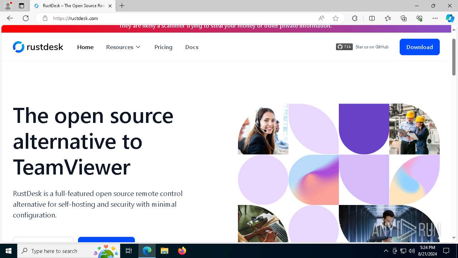Image resolution: width=458 pixels, height=258 pixels.
Task: Click the headset woman photo tile
Action: (x=263, y=129)
